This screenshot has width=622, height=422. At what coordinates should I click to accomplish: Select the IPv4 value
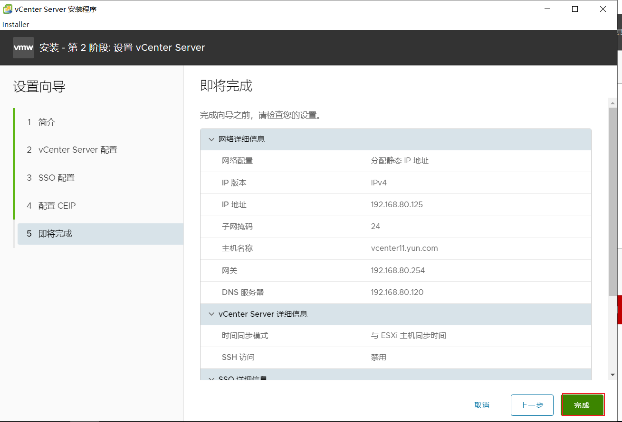(x=379, y=183)
